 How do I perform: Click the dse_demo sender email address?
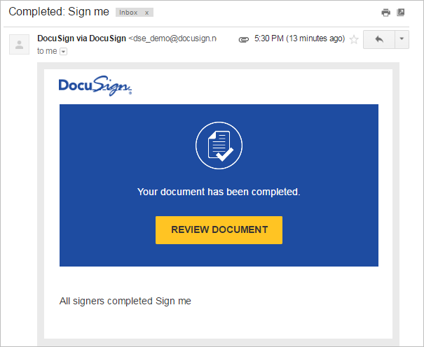click(172, 39)
